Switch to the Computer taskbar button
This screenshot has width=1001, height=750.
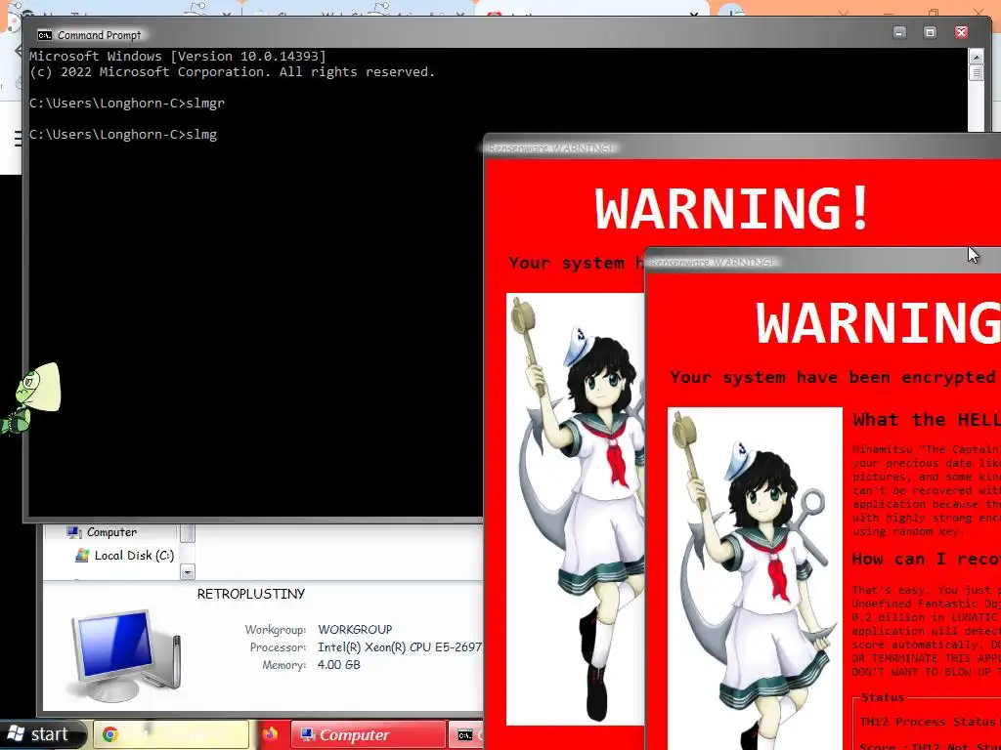(x=369, y=734)
